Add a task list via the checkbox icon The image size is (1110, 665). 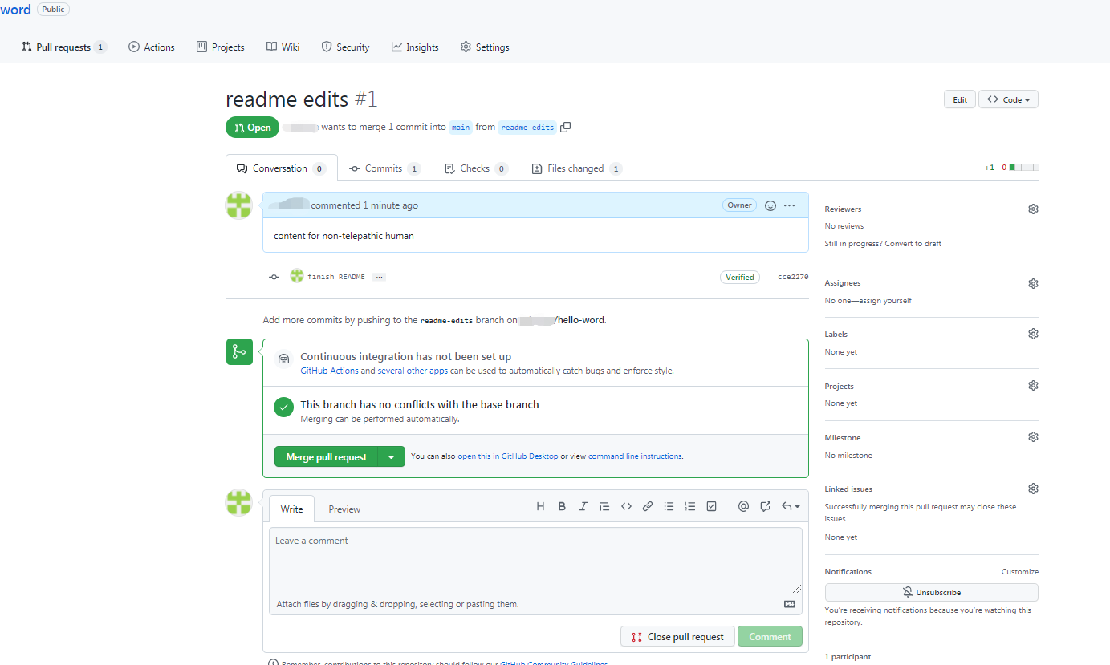711,505
